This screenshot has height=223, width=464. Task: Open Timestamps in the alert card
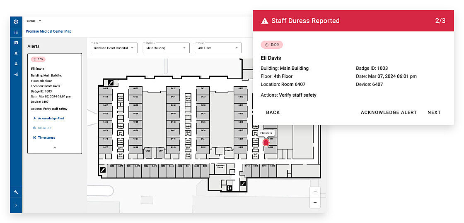pos(46,138)
